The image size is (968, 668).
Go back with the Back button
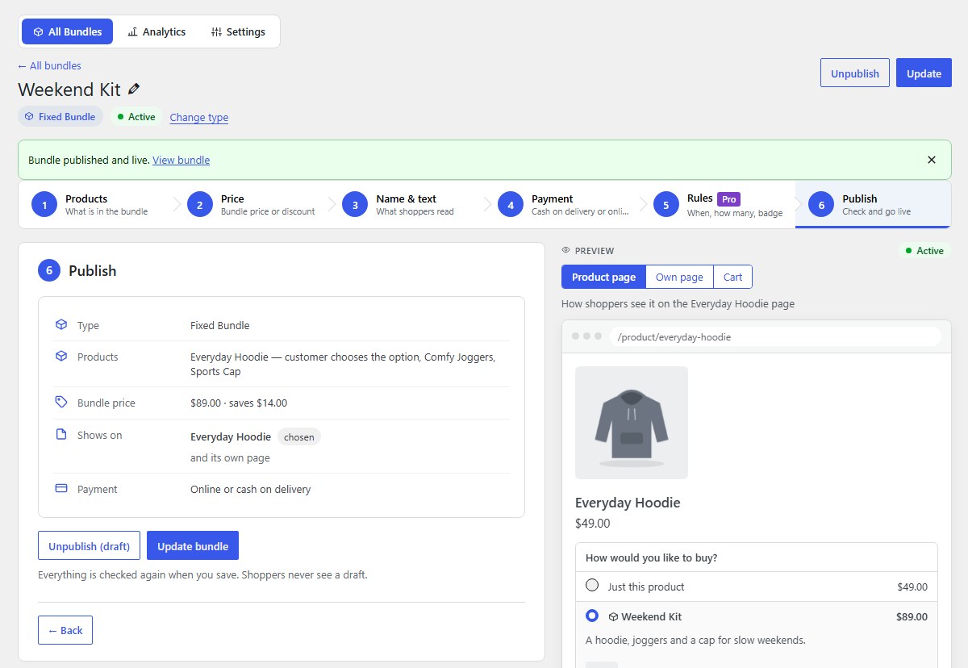(x=65, y=630)
